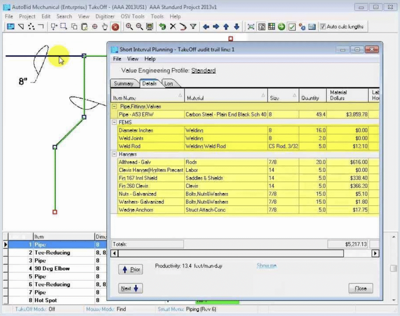The image size is (400, 316).
Task: Open the Search menu
Action: (64, 16)
